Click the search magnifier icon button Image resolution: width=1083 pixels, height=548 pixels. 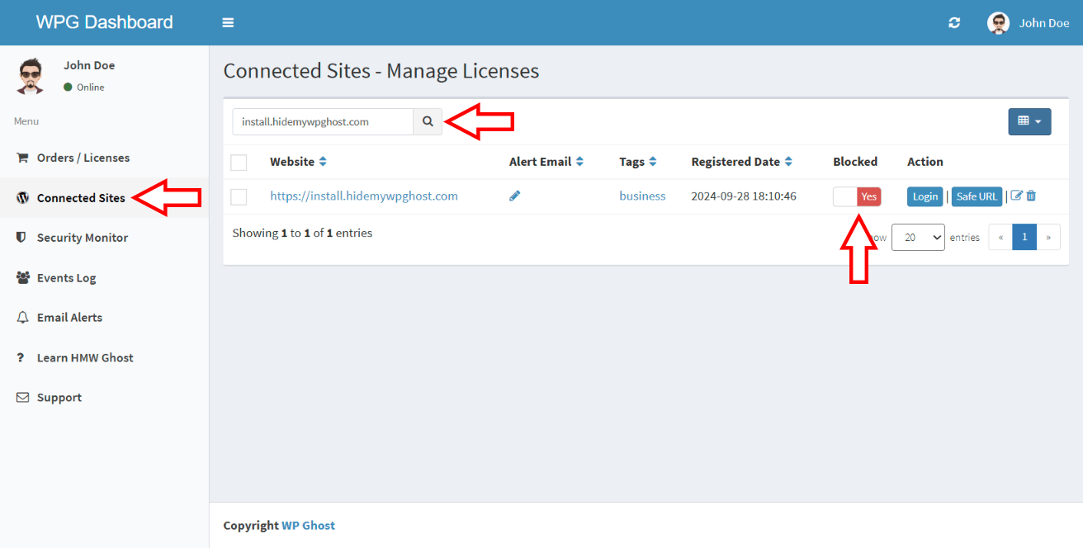pos(428,121)
